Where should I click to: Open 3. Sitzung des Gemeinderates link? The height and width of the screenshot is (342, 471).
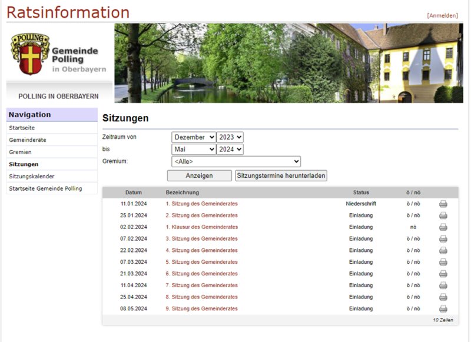point(201,239)
